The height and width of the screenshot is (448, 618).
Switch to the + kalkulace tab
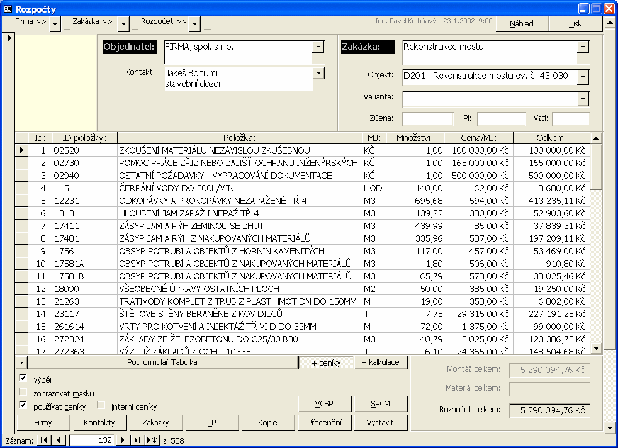pos(381,362)
